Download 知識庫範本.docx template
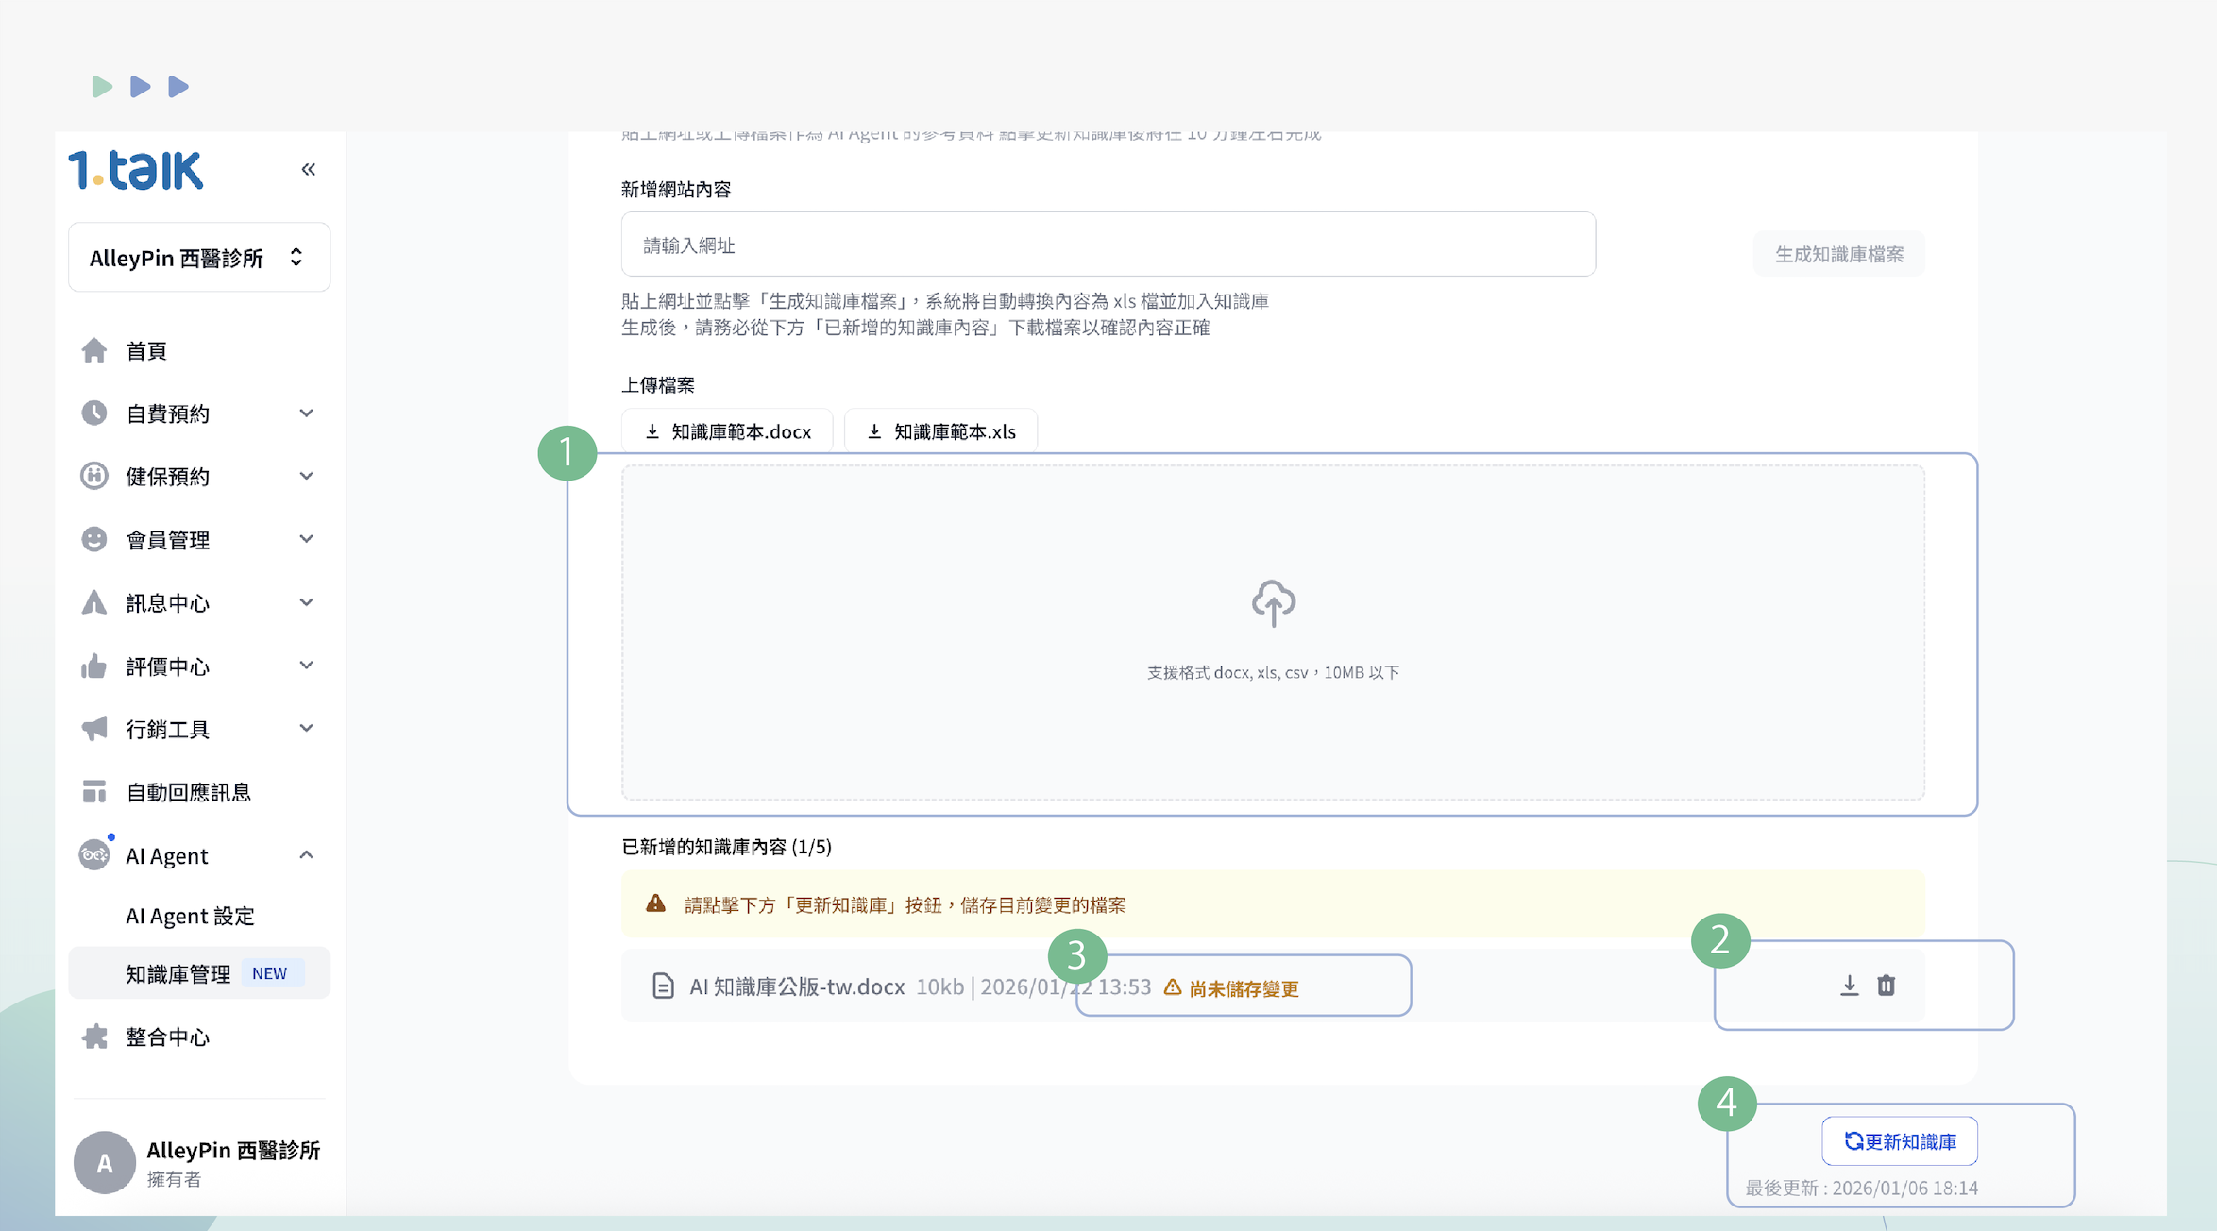Viewport: 2217px width, 1231px height. [728, 431]
